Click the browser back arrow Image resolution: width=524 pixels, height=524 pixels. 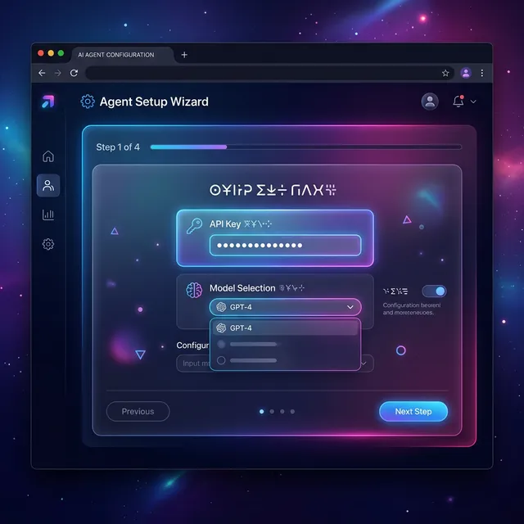tap(42, 73)
